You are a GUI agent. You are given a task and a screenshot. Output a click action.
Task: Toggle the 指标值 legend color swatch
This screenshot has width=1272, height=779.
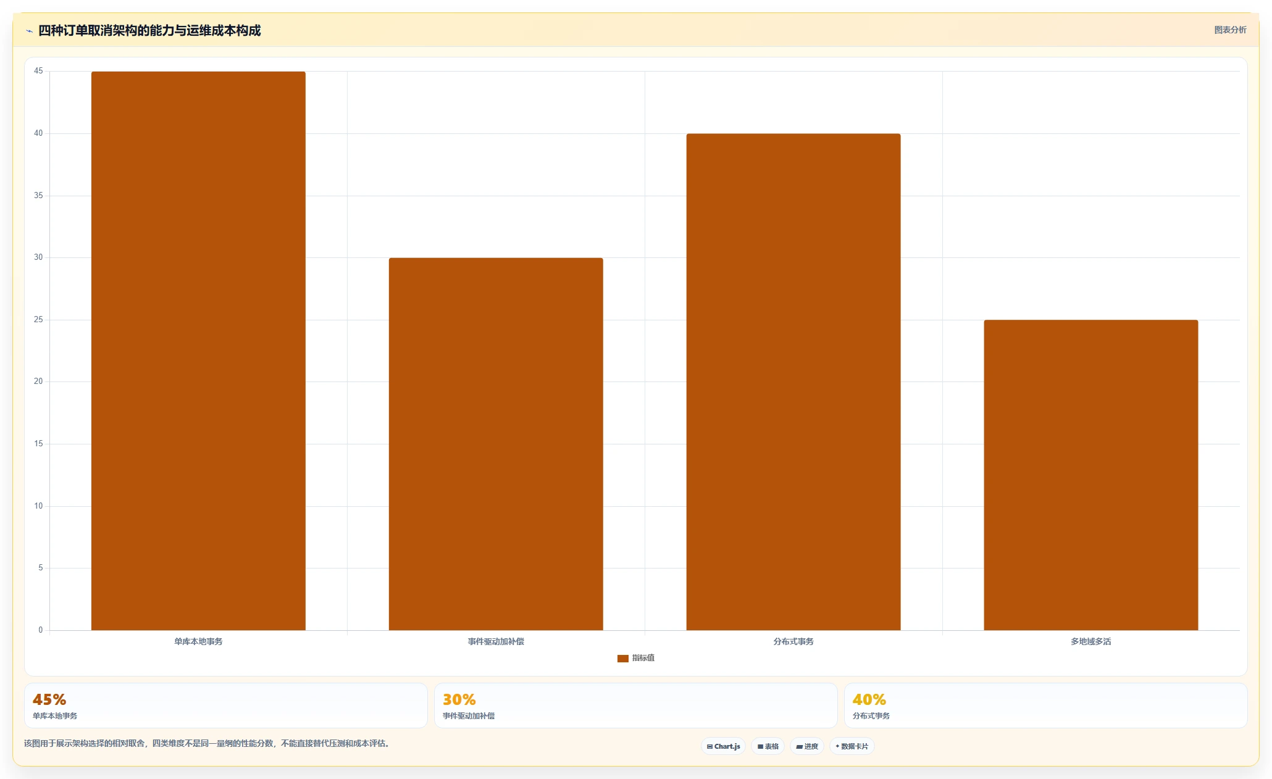[x=622, y=659]
